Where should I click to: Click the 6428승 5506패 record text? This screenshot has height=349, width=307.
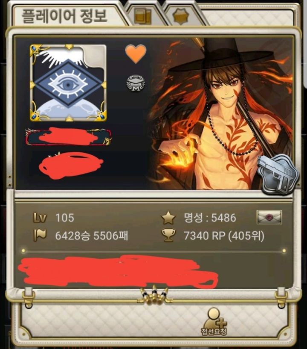[x=92, y=236]
